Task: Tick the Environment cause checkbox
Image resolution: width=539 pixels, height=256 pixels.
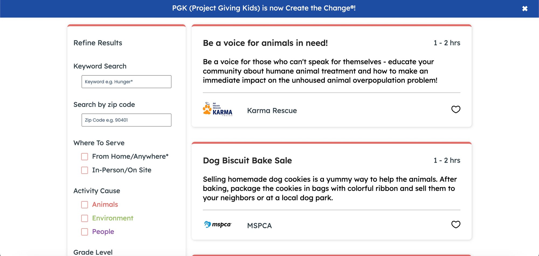Action: tap(85, 218)
